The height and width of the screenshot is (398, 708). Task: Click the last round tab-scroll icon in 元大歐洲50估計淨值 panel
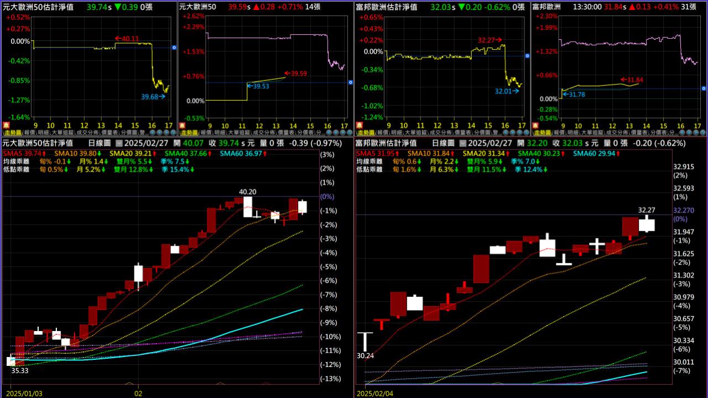(x=173, y=133)
